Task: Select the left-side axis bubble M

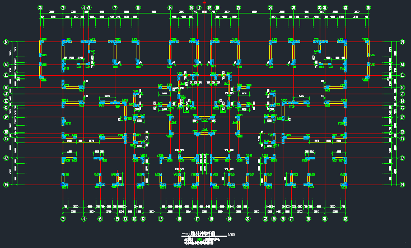Action: click(7, 65)
